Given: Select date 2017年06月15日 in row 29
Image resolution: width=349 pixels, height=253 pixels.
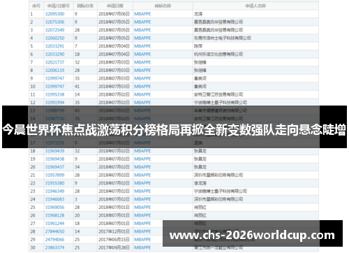Looking at the screenshot, I should (x=114, y=240).
